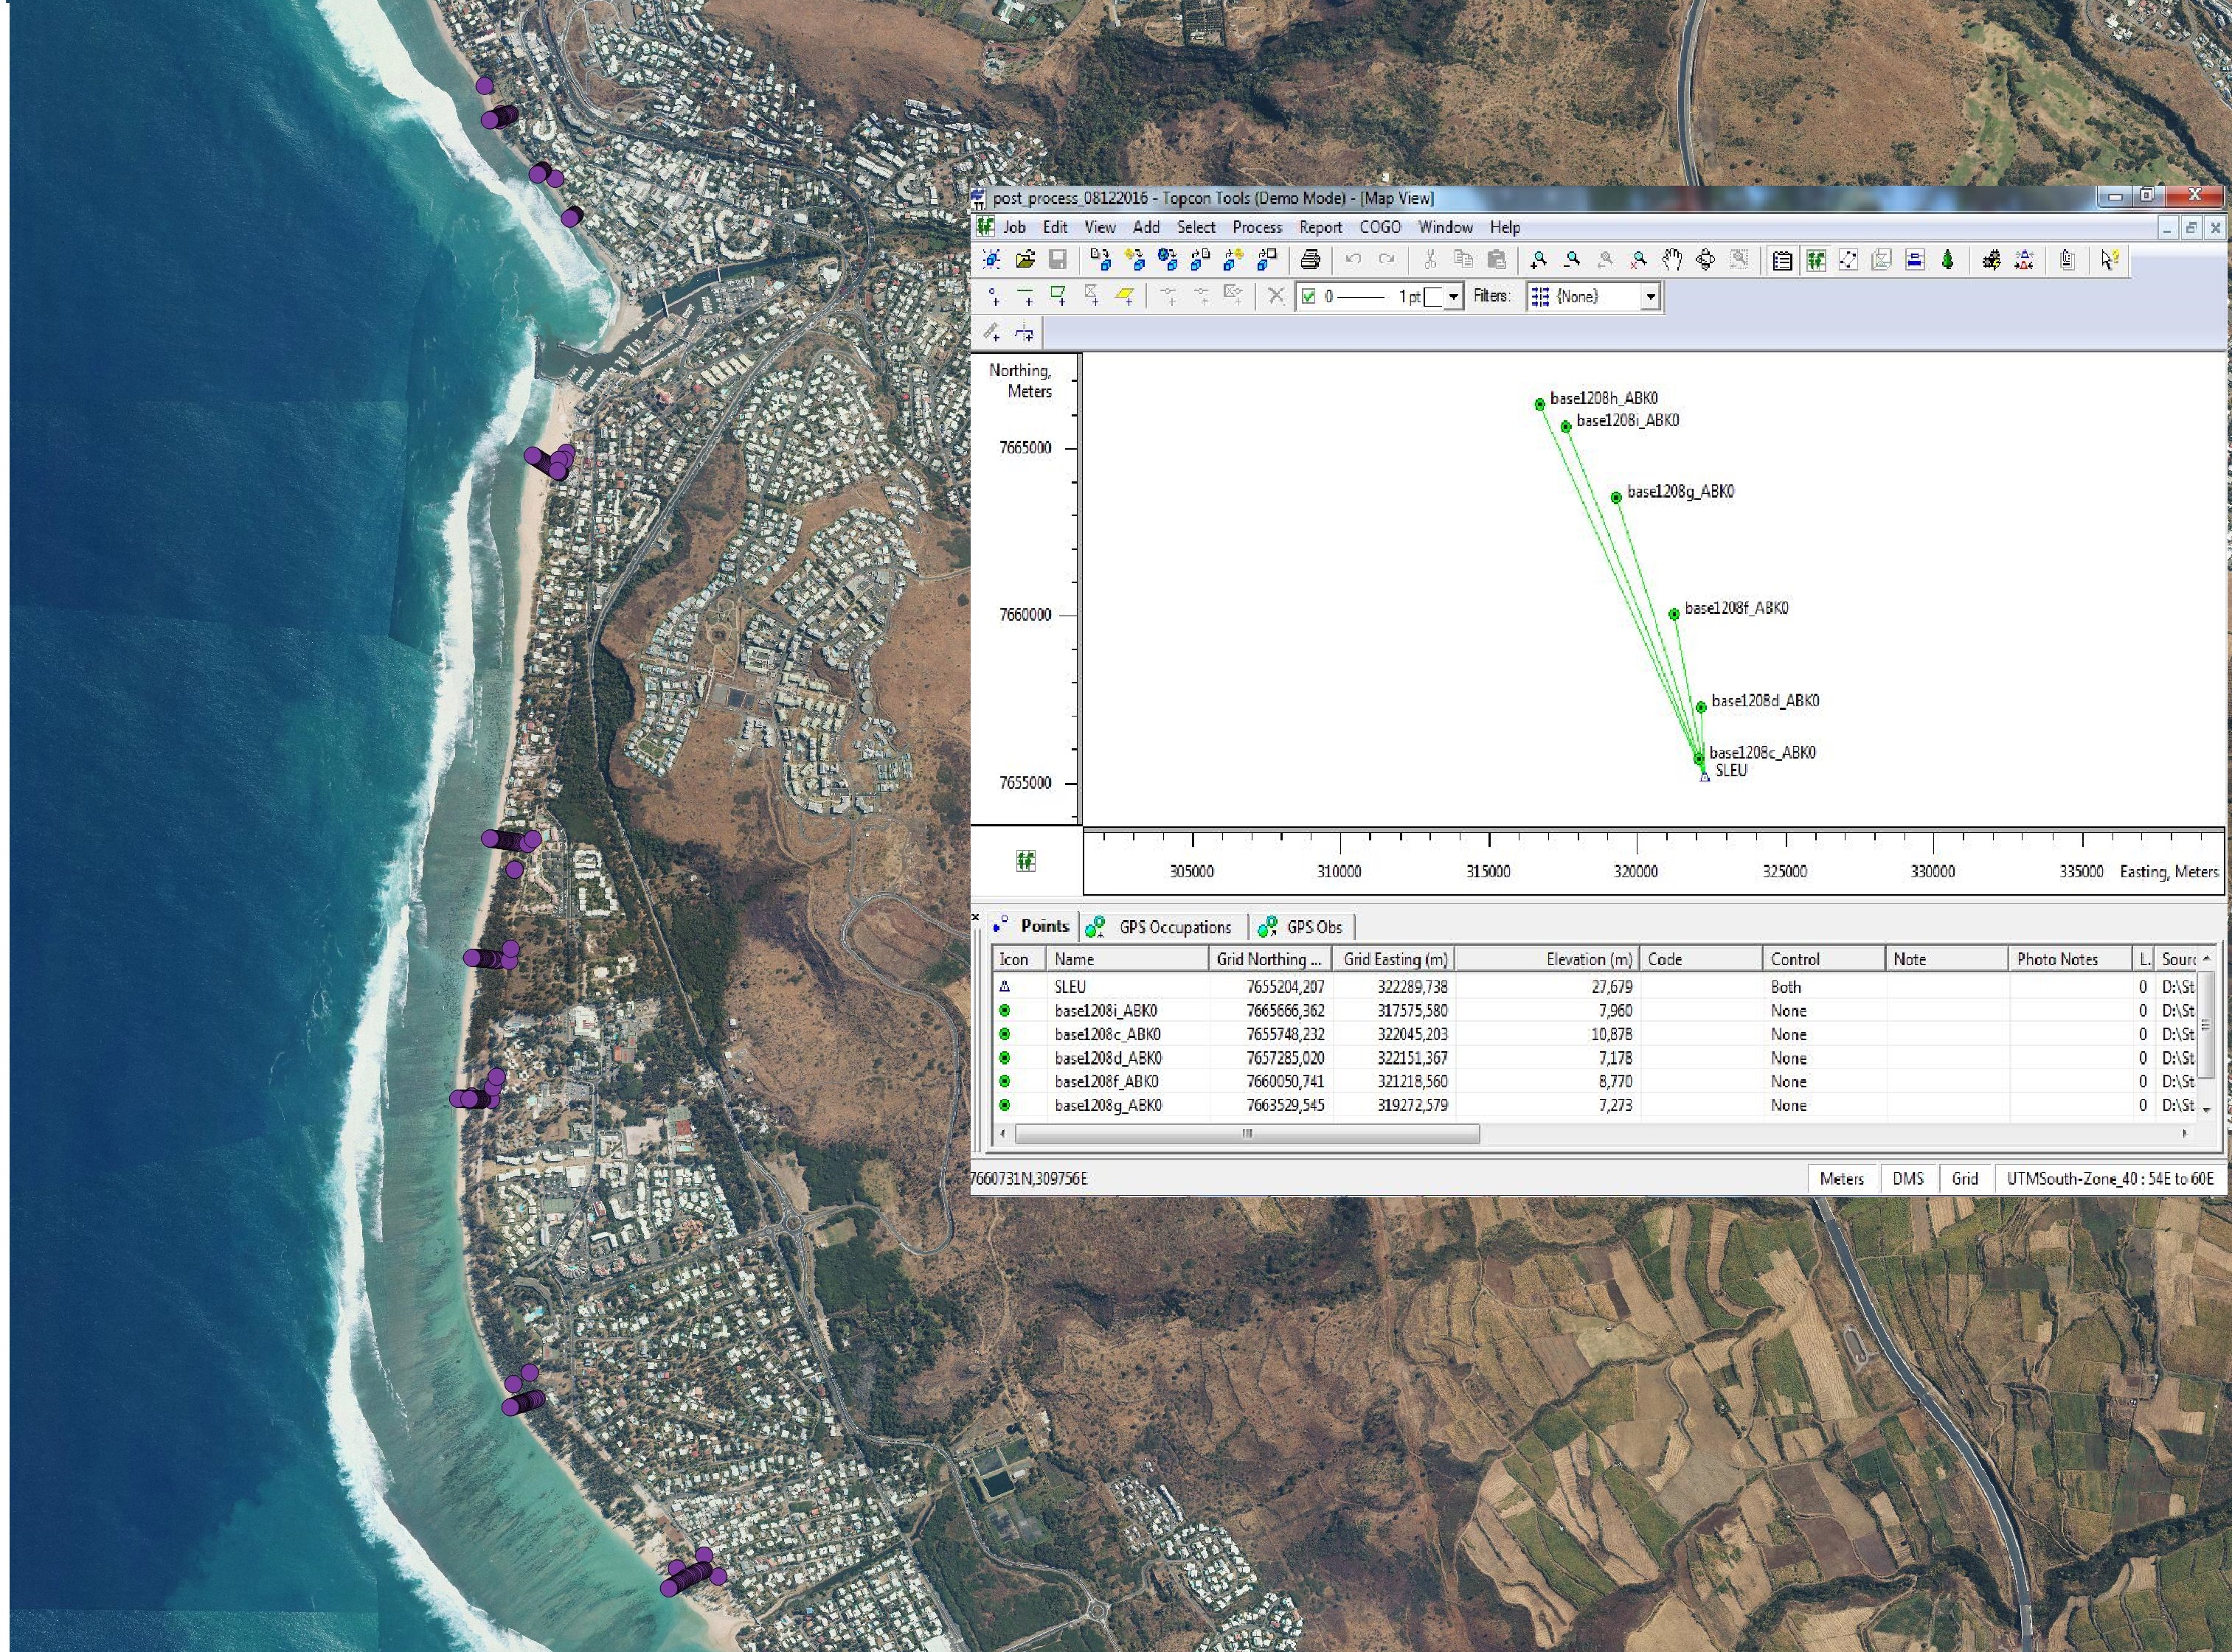Screen dimensions: 2232x1652
Task: Click the green tree icon in toolbar
Action: [1947, 260]
